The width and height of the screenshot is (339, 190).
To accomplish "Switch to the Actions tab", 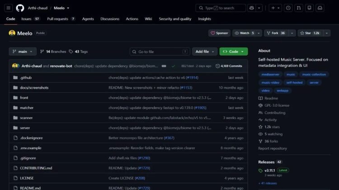I will [132, 19].
